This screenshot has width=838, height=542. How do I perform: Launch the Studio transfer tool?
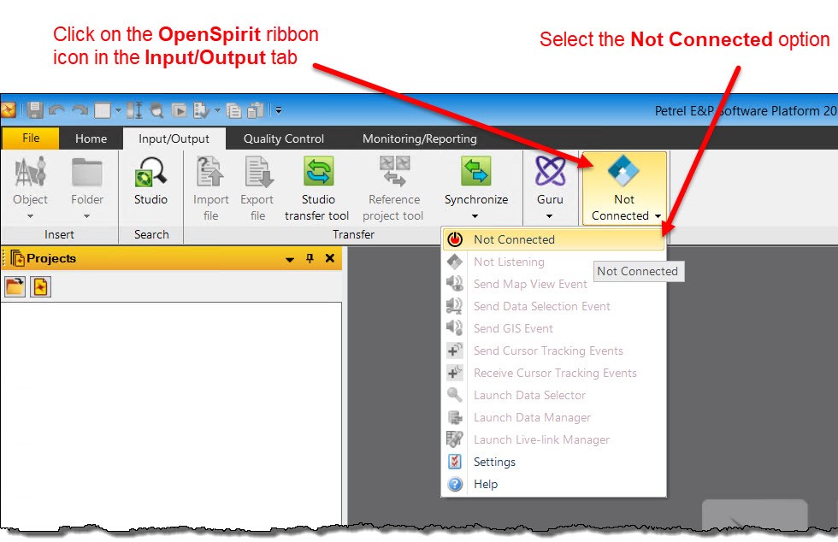317,188
